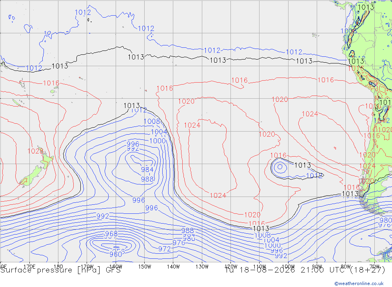Click the 1012 label near top left
The width and height of the screenshot is (392, 287).
[x=83, y=12]
